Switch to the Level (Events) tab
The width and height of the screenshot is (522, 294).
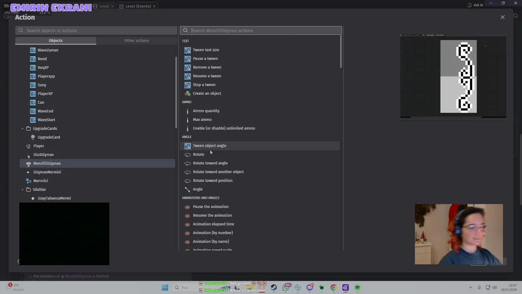point(138,6)
